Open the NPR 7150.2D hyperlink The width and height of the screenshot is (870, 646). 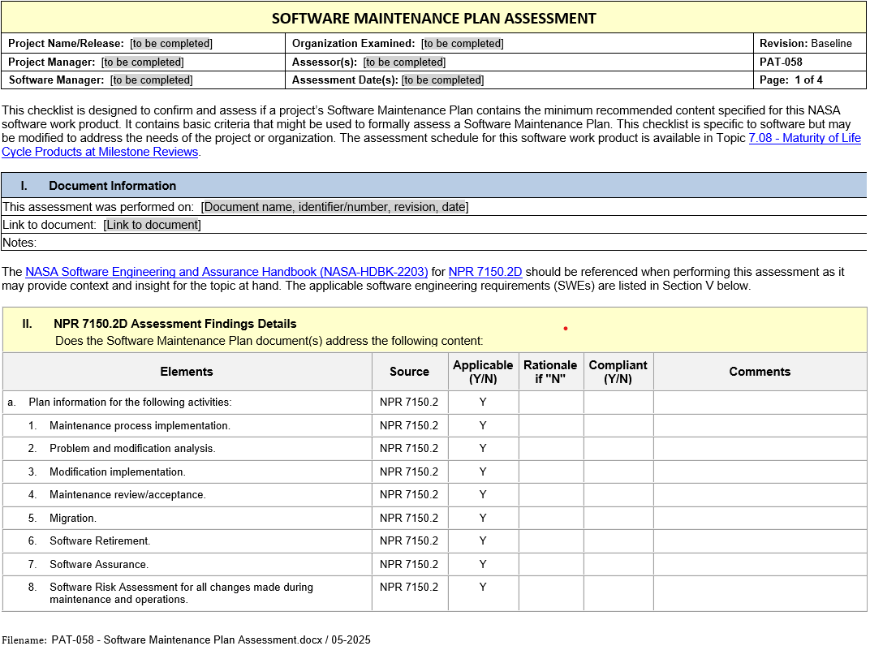coord(485,273)
